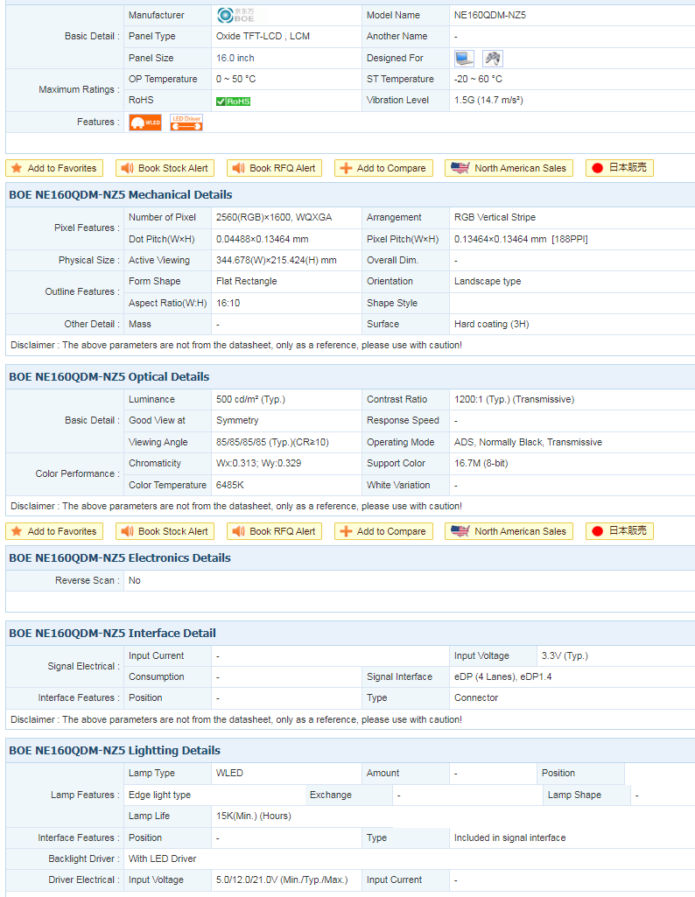
Task: Click chromaticity Wx:0.313; Wy:0.329 value
Action: pos(258,463)
